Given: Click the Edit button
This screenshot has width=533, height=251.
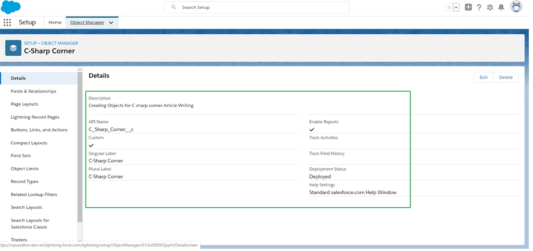Looking at the screenshot, I should 484,77.
